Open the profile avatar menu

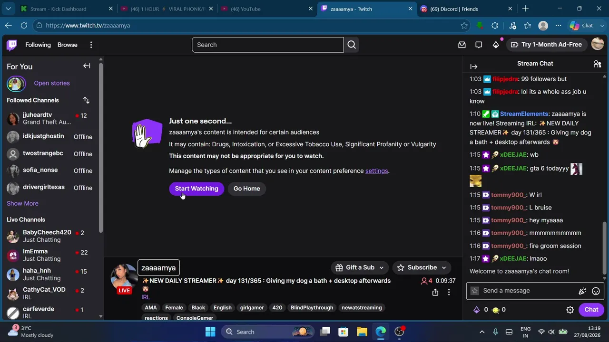[598, 44]
